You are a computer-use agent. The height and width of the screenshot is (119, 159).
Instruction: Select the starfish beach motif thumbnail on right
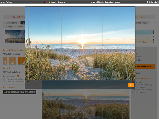144,37
